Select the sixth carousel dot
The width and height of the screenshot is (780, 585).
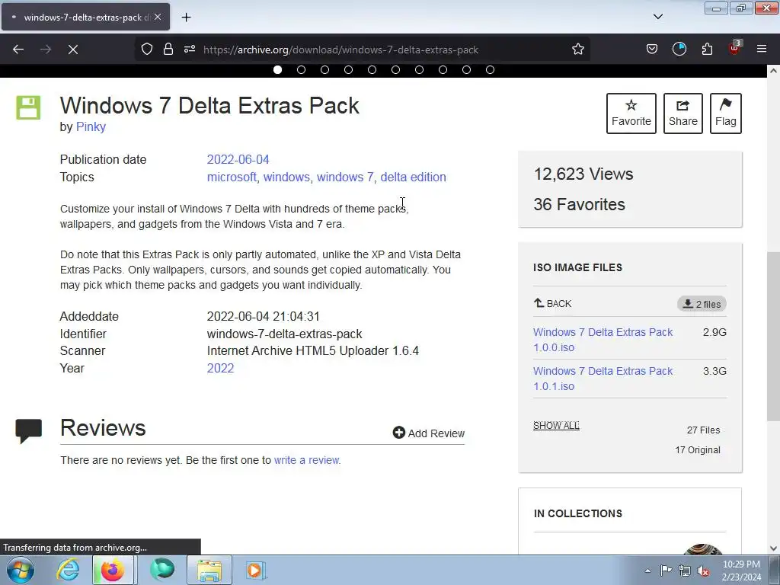coord(395,70)
